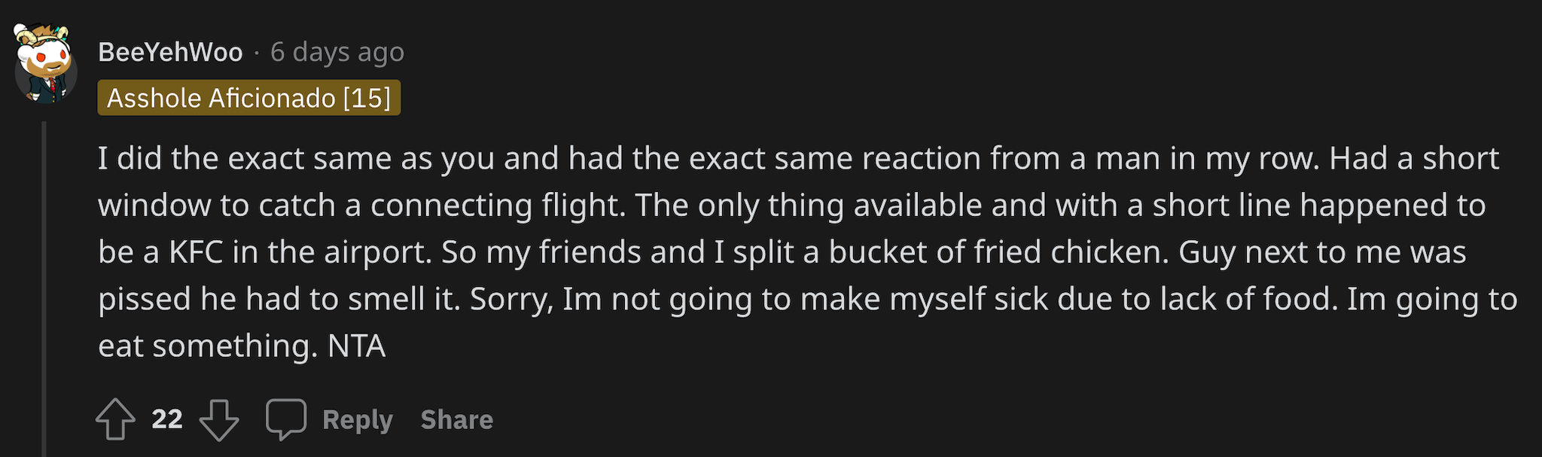Click the 'Asshole Aficionado [15]' flair badge
Viewport: 1542px width, 457px height.
pyautogui.click(x=248, y=98)
